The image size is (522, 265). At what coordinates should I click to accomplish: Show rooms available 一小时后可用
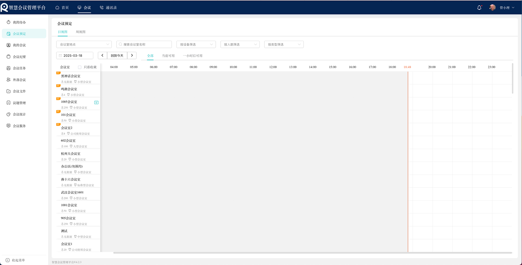(x=192, y=56)
